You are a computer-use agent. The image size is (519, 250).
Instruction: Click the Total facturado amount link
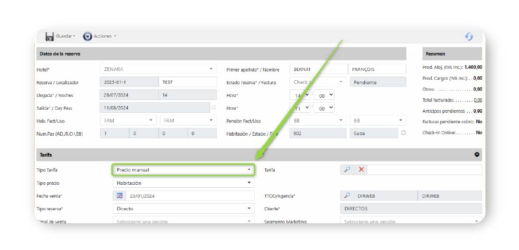[477, 100]
